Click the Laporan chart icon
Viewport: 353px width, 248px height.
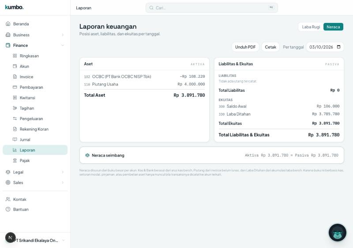click(15, 150)
